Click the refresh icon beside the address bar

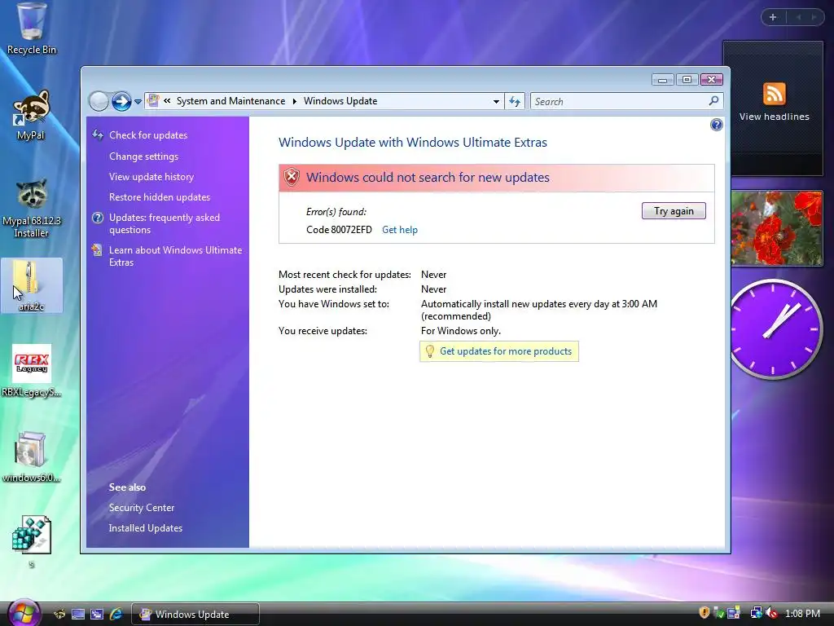coord(515,101)
